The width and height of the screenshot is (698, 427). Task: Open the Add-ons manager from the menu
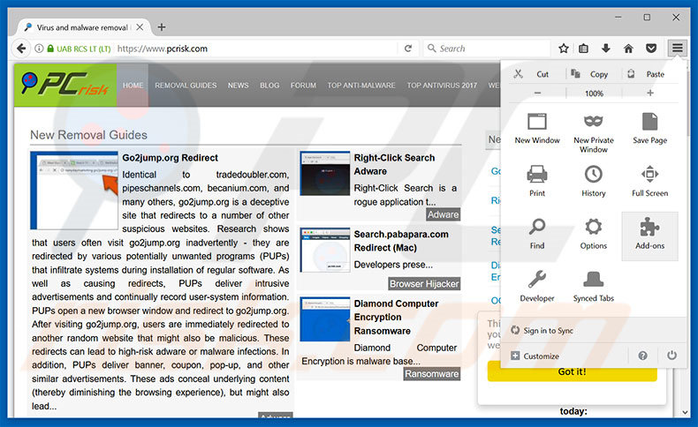point(649,236)
